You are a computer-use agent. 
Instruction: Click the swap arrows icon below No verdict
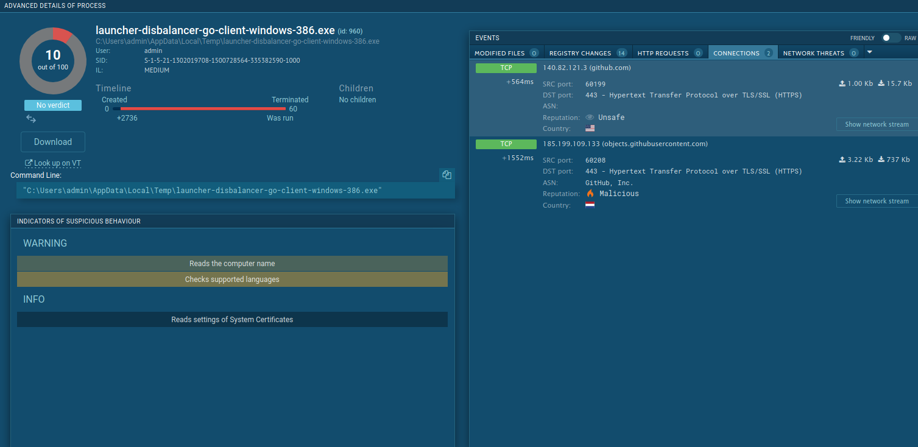pos(31,119)
